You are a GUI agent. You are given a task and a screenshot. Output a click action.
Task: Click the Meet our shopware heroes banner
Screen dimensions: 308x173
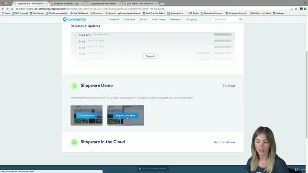click(x=152, y=168)
